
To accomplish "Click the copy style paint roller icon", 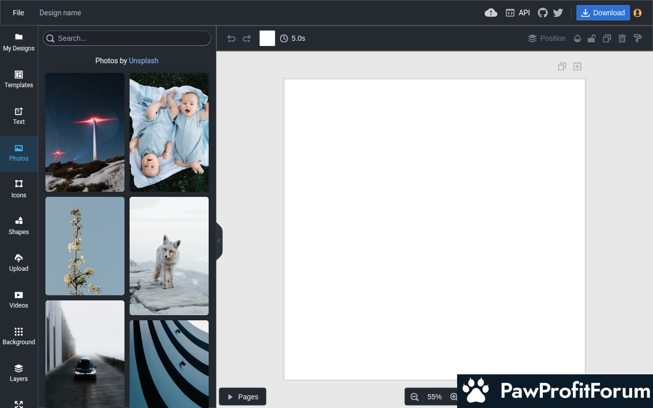I will pyautogui.click(x=637, y=38).
